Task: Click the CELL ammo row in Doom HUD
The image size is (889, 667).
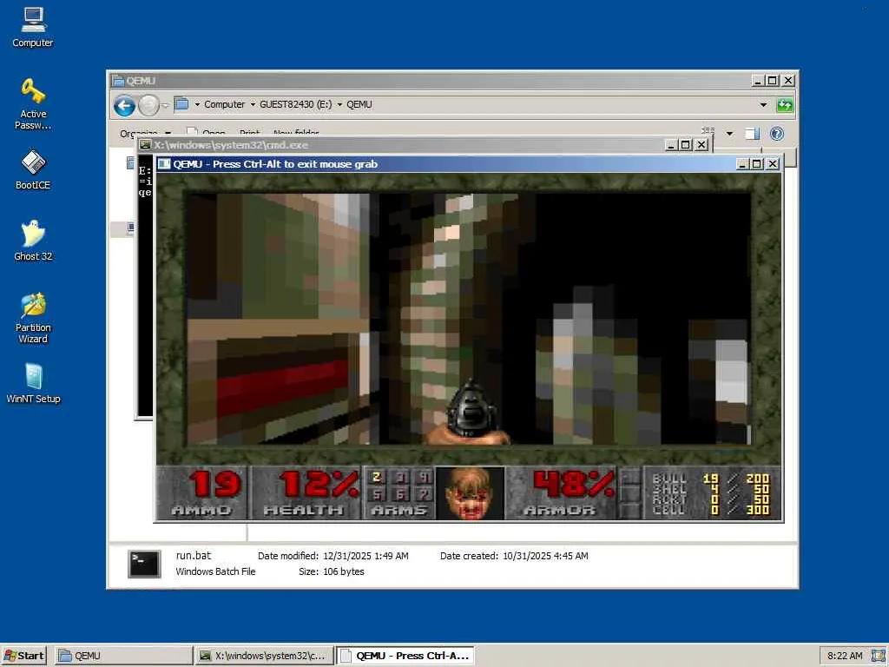Action: pyautogui.click(x=710, y=510)
